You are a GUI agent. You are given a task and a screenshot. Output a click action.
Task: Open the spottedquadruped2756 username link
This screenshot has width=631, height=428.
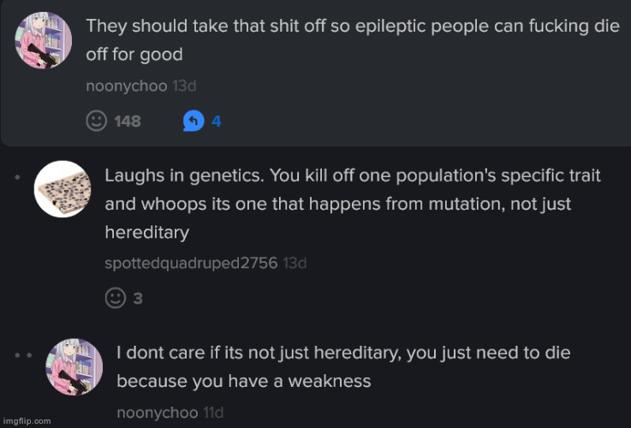pyautogui.click(x=191, y=263)
